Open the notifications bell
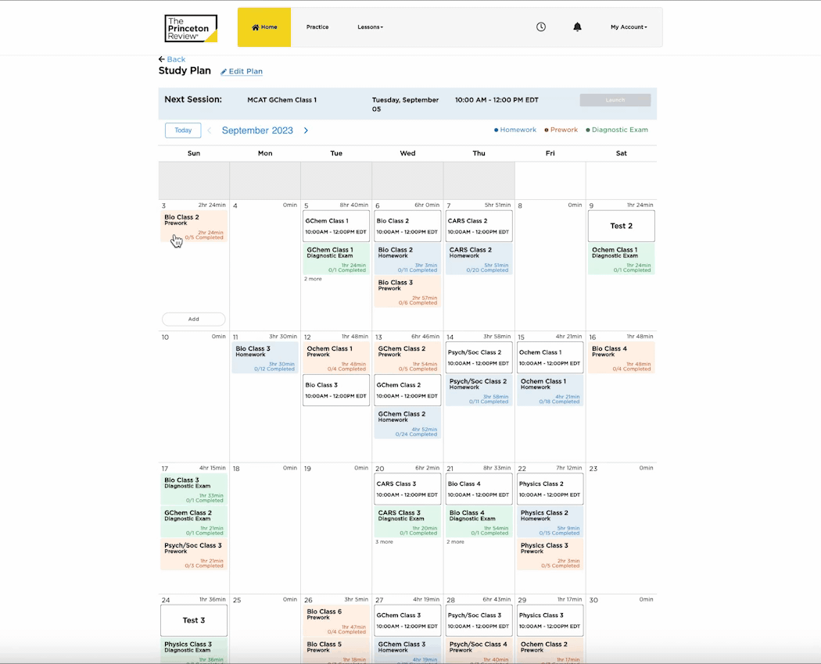 [578, 27]
